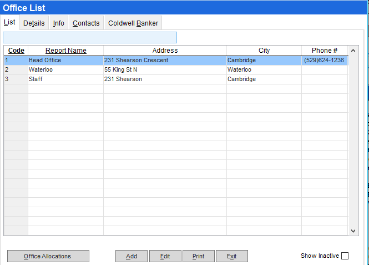Click the List tab
Image resolution: width=369 pixels, height=265 pixels.
(x=9, y=22)
